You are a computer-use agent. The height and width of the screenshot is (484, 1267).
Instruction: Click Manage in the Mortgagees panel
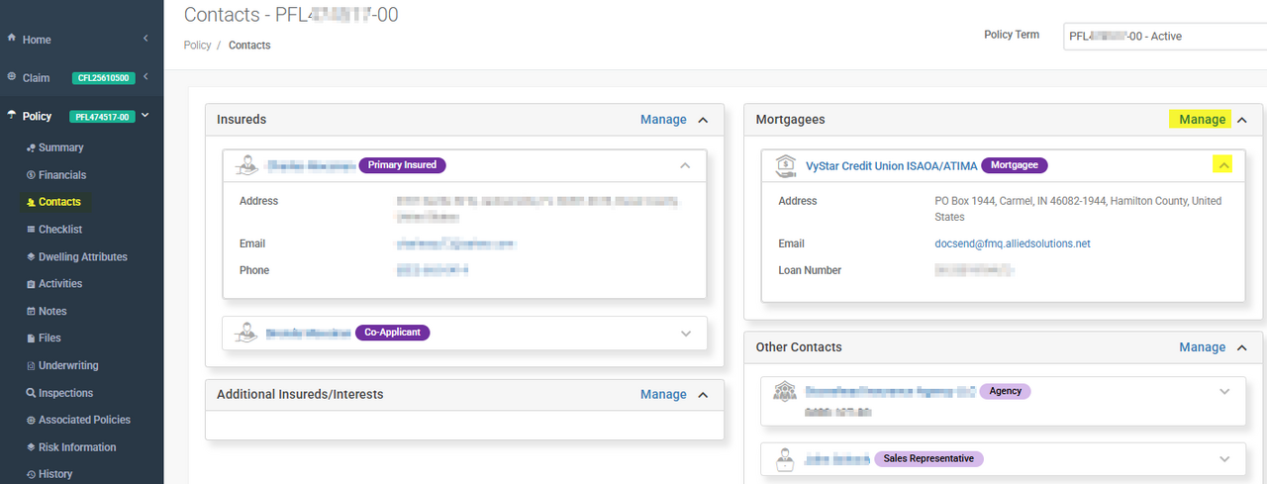point(1202,120)
